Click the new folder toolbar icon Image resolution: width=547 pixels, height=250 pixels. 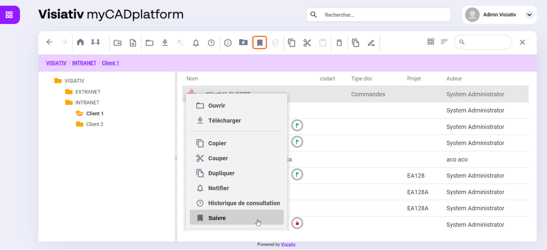(x=117, y=43)
